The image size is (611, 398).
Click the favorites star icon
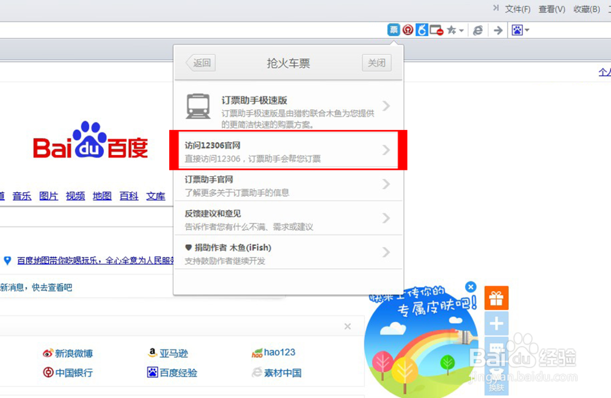[452, 30]
